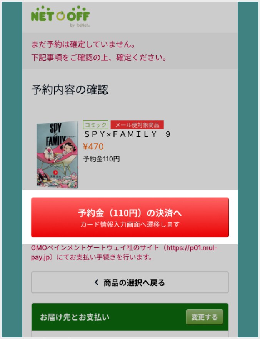The width and height of the screenshot is (260, 339).
Task: Click the 予約金110円 deposit label
Action: [102, 159]
